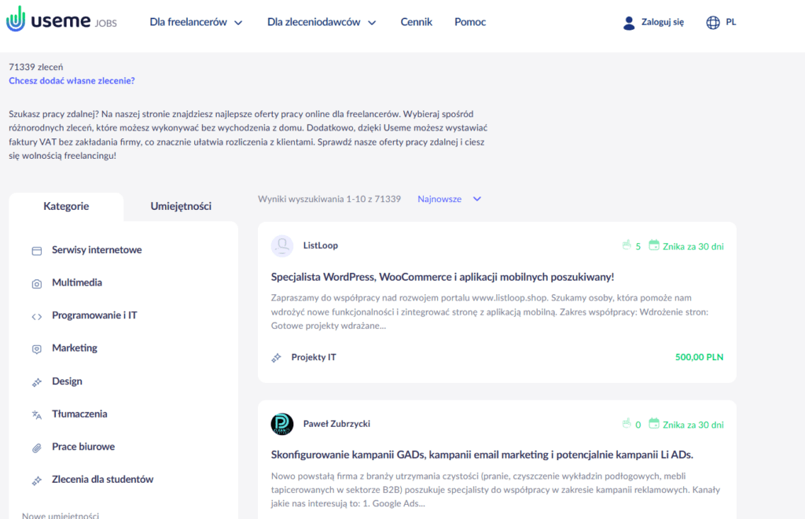Switch to the Umiejętności tab

tap(181, 207)
